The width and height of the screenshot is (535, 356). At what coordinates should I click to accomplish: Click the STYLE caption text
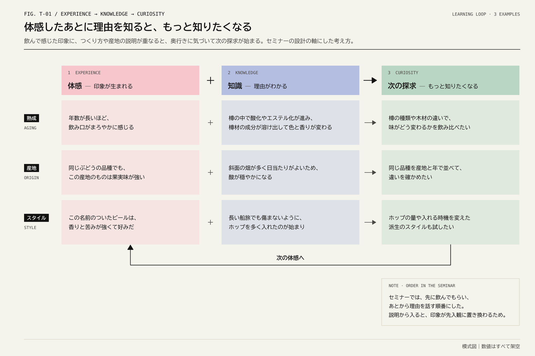point(30,228)
